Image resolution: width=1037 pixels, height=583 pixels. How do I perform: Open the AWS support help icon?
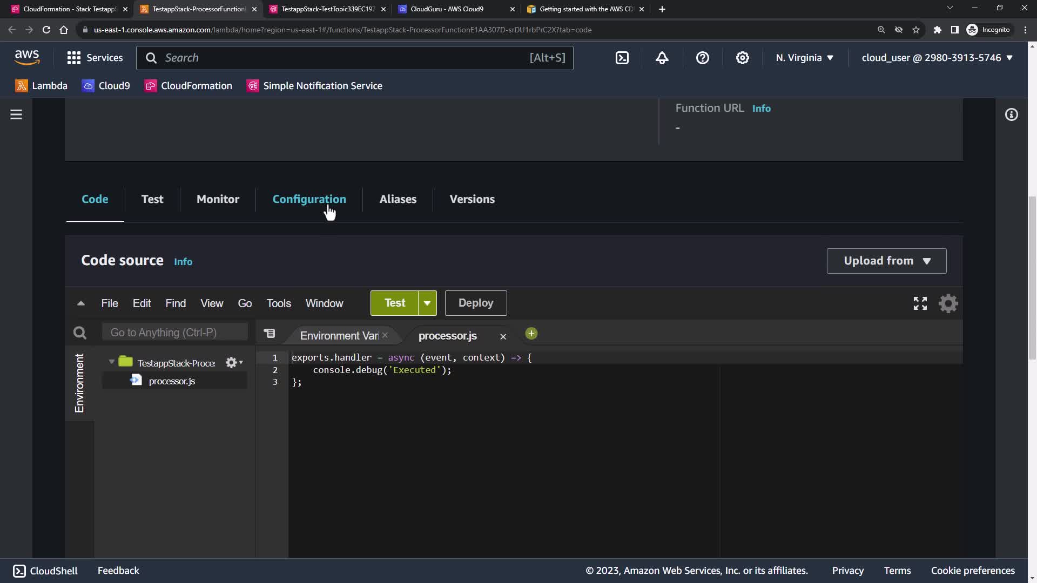702,58
